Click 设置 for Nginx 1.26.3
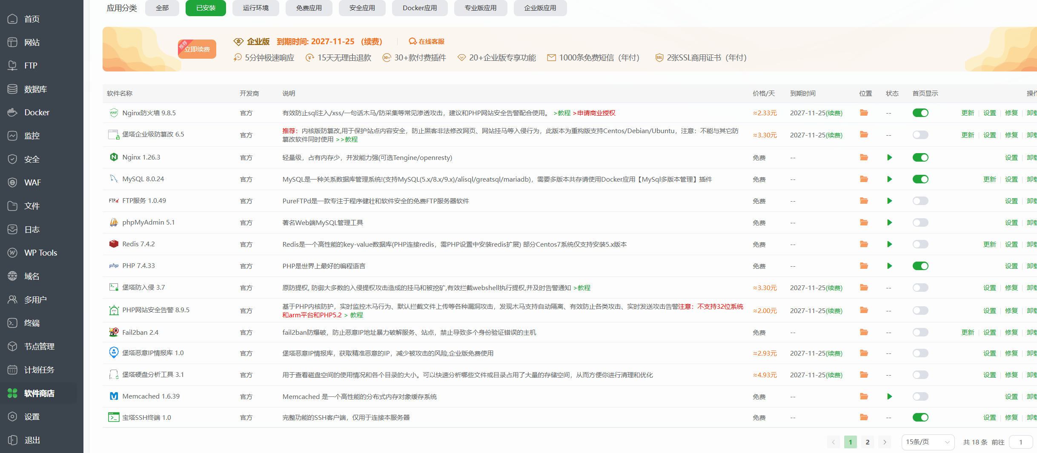Image resolution: width=1037 pixels, height=453 pixels. (x=1011, y=157)
